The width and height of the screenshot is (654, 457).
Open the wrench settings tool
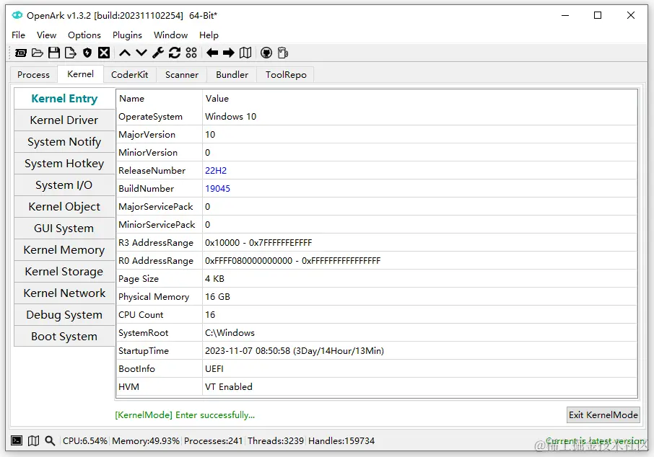pos(158,53)
